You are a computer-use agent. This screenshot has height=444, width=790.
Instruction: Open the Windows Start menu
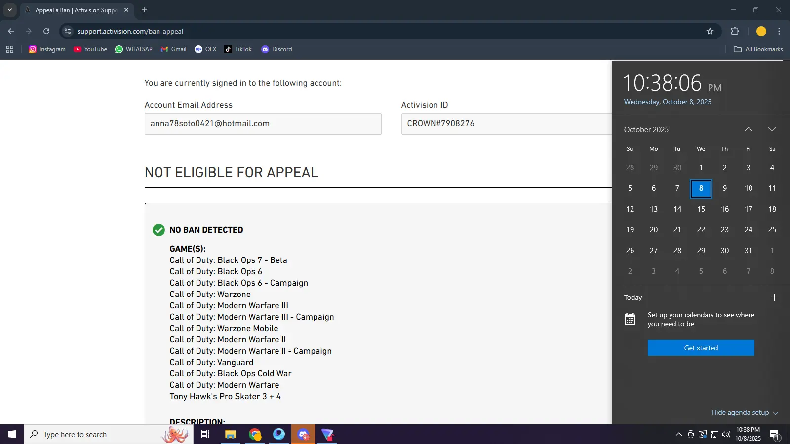click(12, 434)
